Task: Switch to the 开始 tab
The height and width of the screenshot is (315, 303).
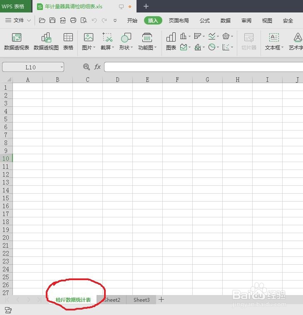Action: tap(132, 20)
